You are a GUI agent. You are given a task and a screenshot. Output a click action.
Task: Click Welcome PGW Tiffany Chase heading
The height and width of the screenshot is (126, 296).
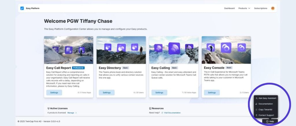[x=78, y=21]
